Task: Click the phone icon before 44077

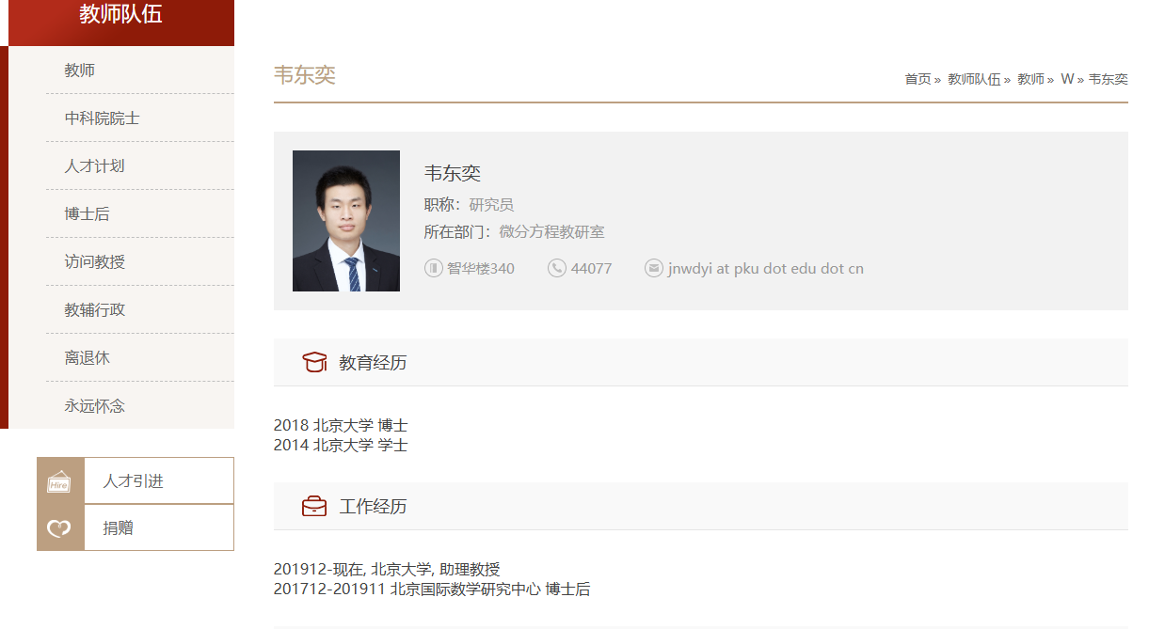Action: pyautogui.click(x=557, y=268)
